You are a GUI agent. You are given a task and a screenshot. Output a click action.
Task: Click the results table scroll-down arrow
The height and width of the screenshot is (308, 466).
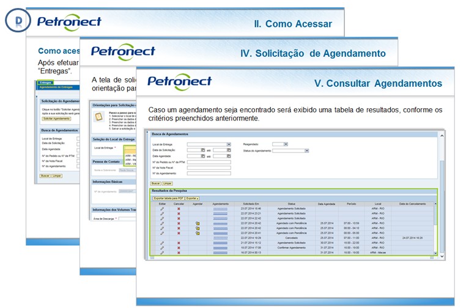[x=435, y=254]
